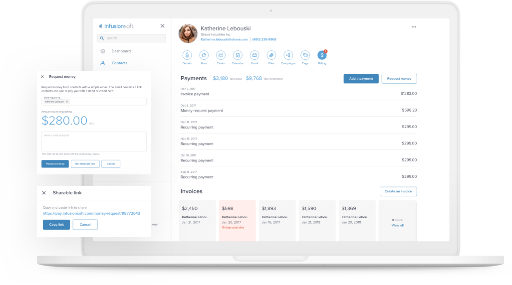Click the Dashboard home icon
Viewport: 512px width, 285px height.
[102, 51]
